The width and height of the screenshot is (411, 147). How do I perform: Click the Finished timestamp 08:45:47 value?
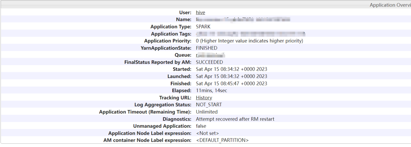tap(232, 84)
